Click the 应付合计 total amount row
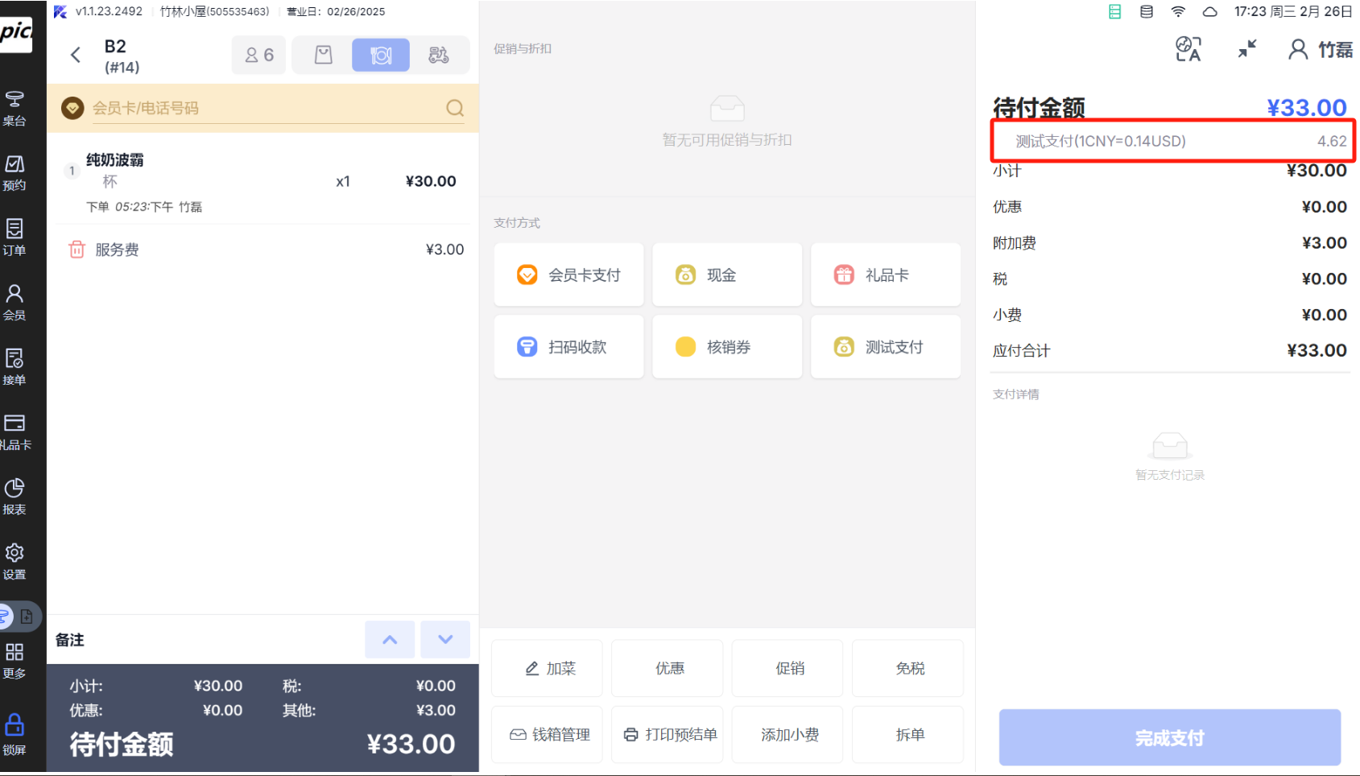 point(1170,350)
